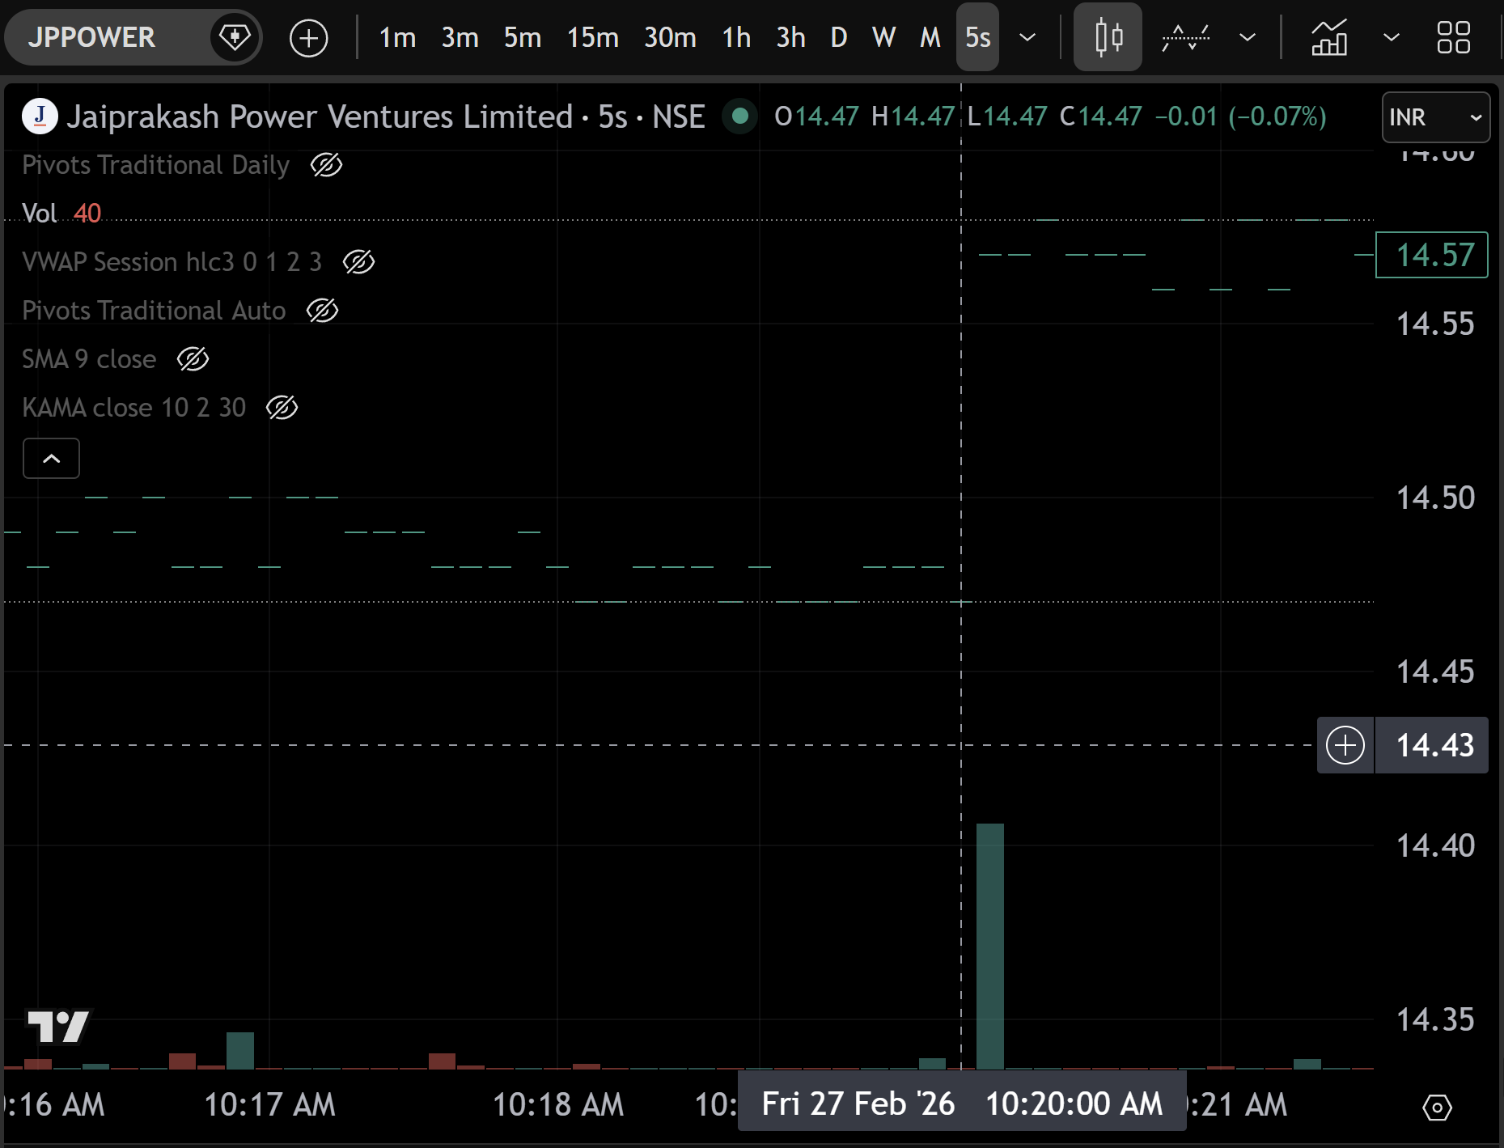Click the plus icon beside 14.43 price

1345,745
